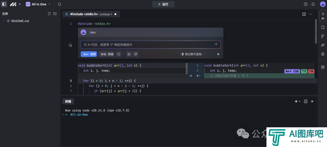
Task: Click the "for (i = 0; i < n - 1; ++i)" line
Action: [x=110, y=81]
